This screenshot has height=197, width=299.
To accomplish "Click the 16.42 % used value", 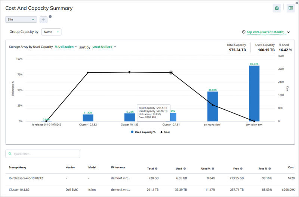I will point(285,50).
